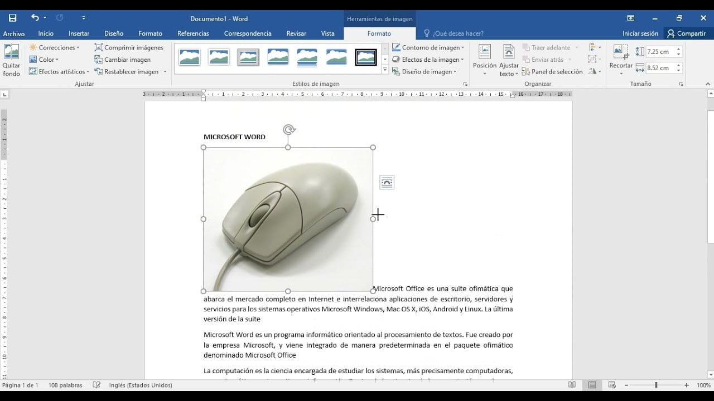Select third image style with gray frame
The height and width of the screenshot is (401, 714).
point(248,57)
